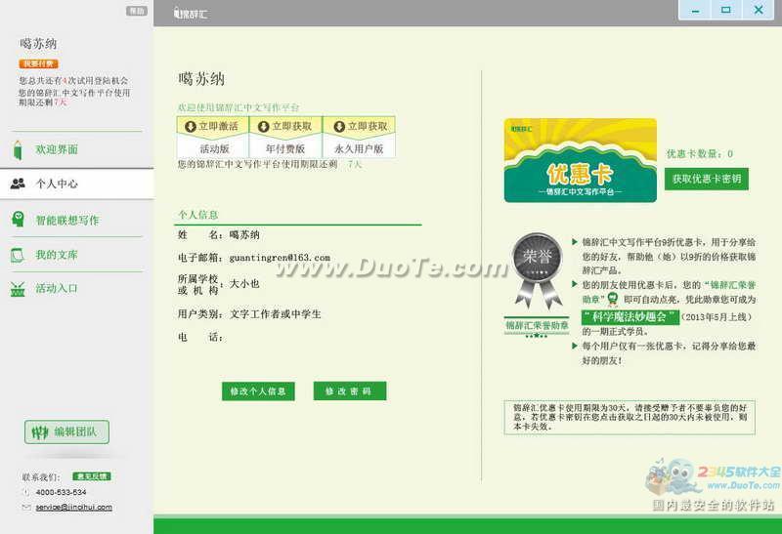Viewport: 782px width, 534px height.
Task: Click the phone number 4000-533-534
Action: tap(61, 492)
